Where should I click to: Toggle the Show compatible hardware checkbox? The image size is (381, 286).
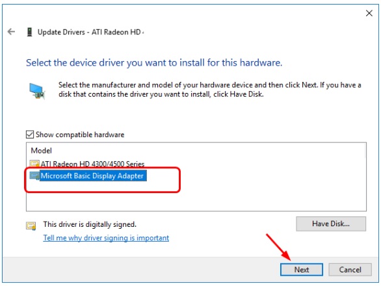(x=30, y=135)
